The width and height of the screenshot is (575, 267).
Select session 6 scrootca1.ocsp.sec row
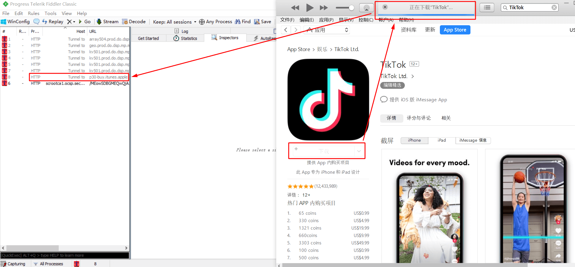tap(65, 83)
